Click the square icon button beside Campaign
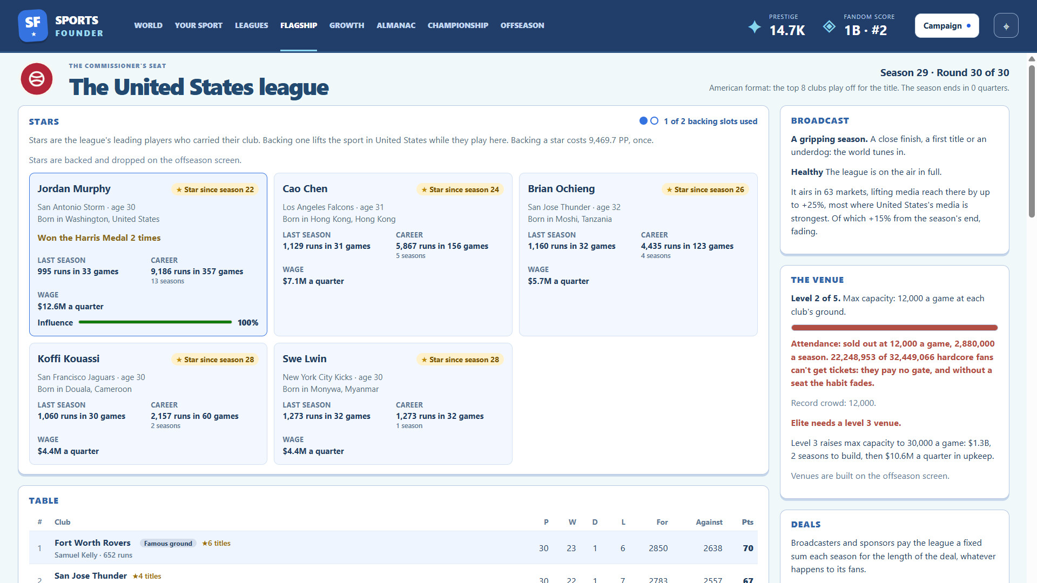The width and height of the screenshot is (1037, 583). tap(1006, 26)
